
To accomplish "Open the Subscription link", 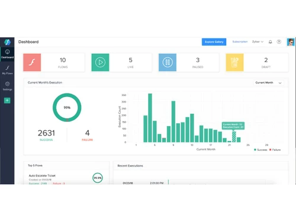I will tap(240, 41).
